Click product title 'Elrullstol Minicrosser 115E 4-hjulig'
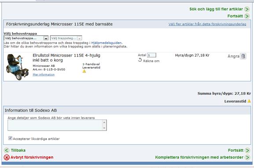Image resolution: width=254 pixels, height=168 pixels. (66, 55)
